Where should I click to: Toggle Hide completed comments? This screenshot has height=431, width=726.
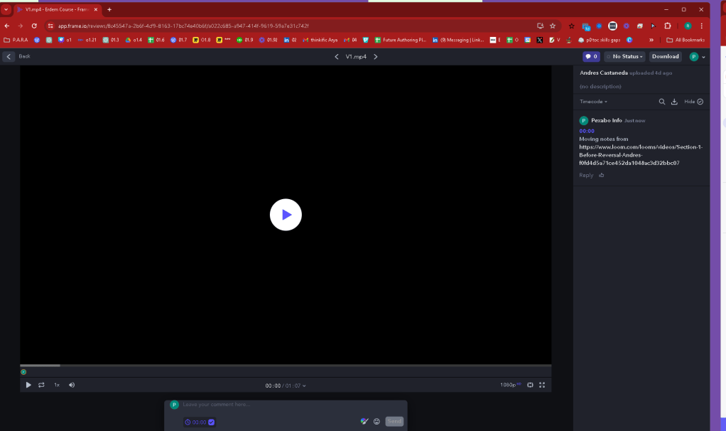[693, 102]
